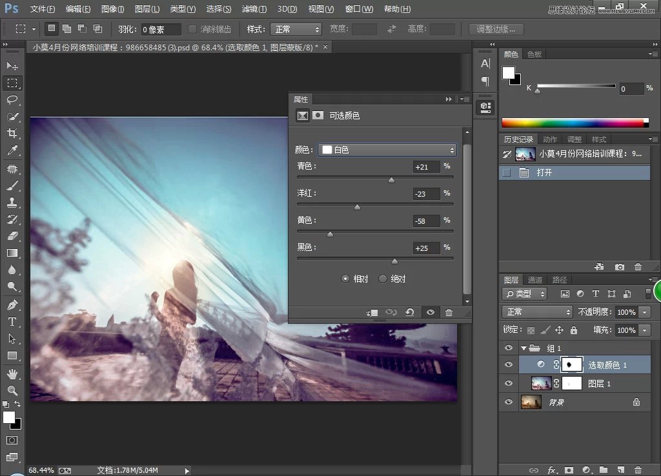
Task: Open the layer filter 类型 dropdown
Action: pos(524,293)
